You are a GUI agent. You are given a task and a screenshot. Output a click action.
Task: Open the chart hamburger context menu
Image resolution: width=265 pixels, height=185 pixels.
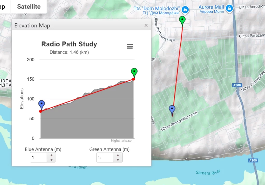[x=130, y=46]
